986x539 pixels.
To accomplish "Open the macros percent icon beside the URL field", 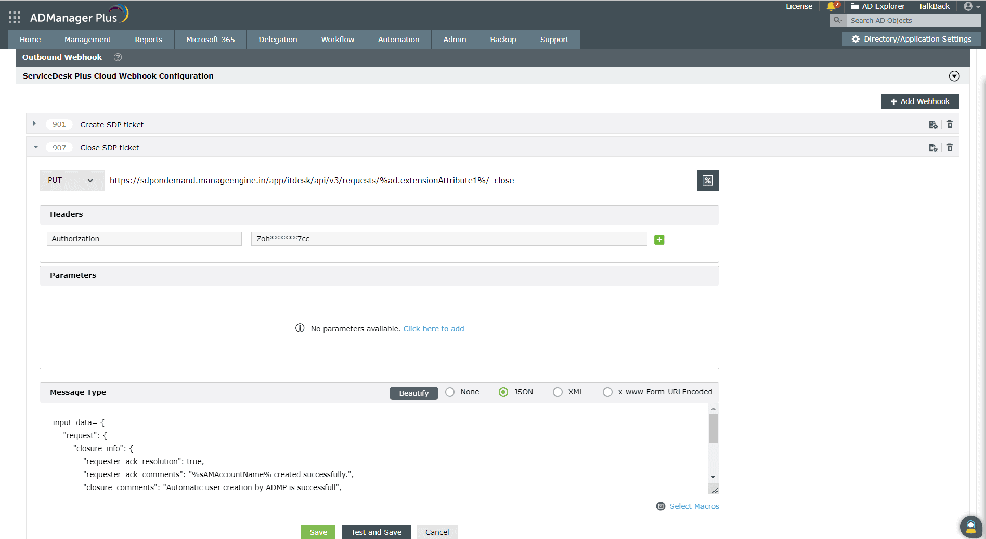I will click(x=707, y=181).
